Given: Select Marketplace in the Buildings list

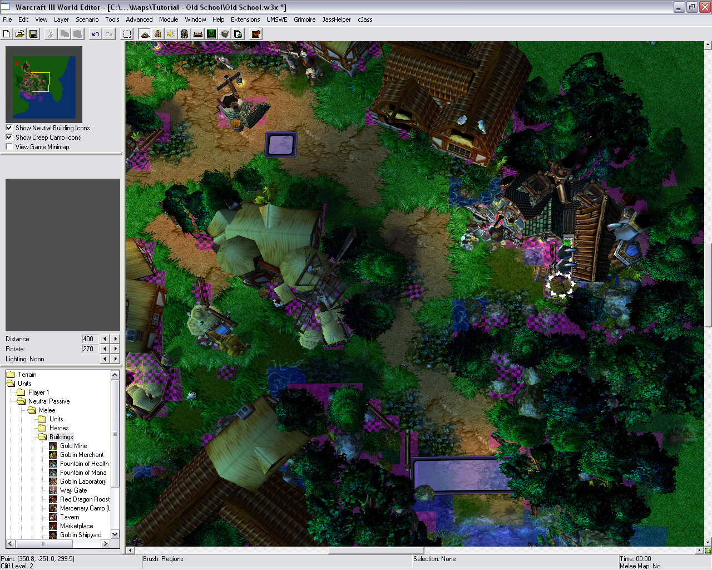Looking at the screenshot, I should (76, 526).
